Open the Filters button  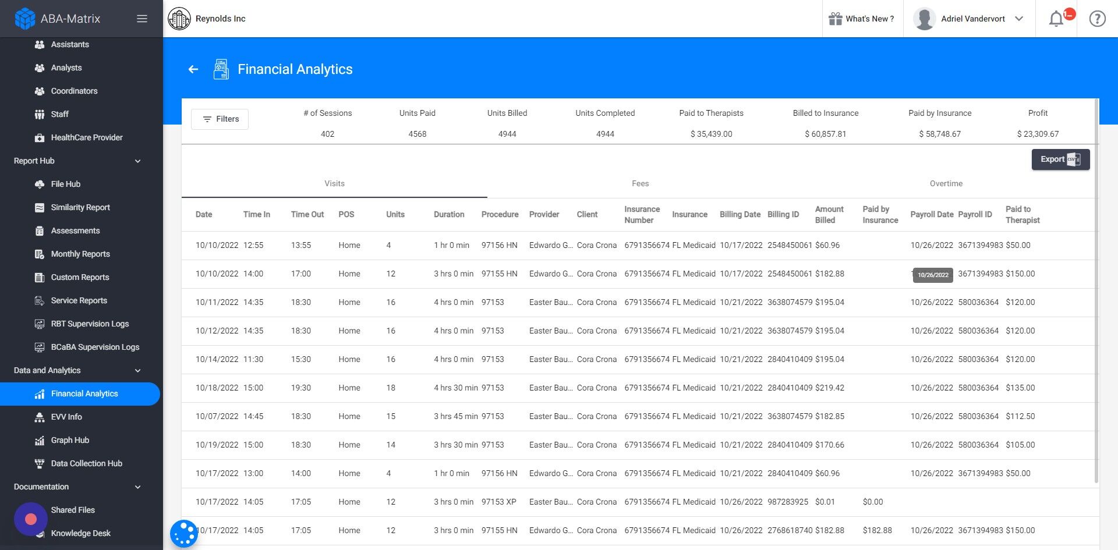pyautogui.click(x=220, y=119)
